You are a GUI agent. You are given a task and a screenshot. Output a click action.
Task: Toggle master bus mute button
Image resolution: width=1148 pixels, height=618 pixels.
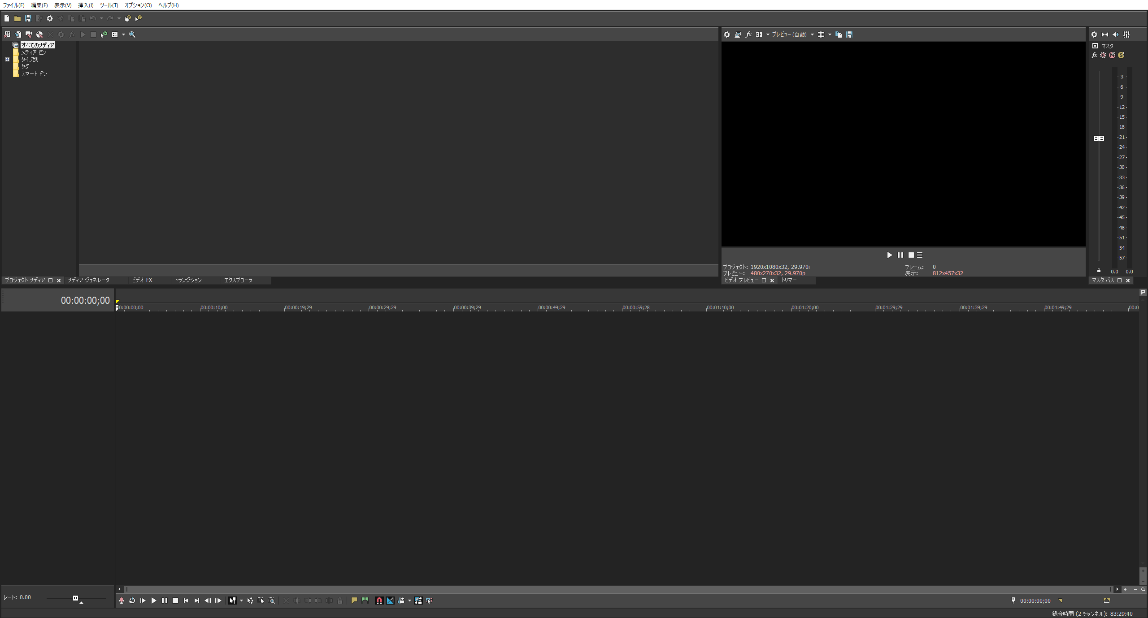(1112, 55)
